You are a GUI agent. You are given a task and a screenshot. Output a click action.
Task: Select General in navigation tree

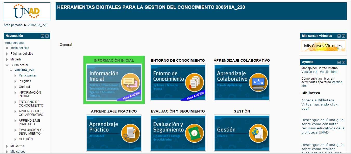[24, 87]
